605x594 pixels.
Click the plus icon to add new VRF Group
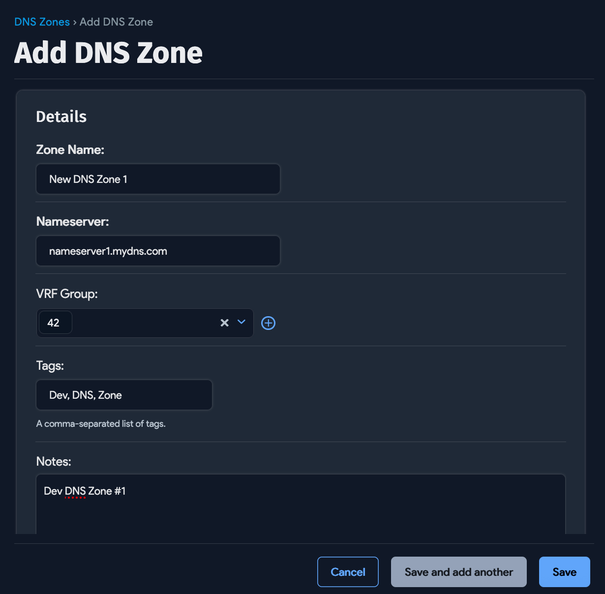268,323
